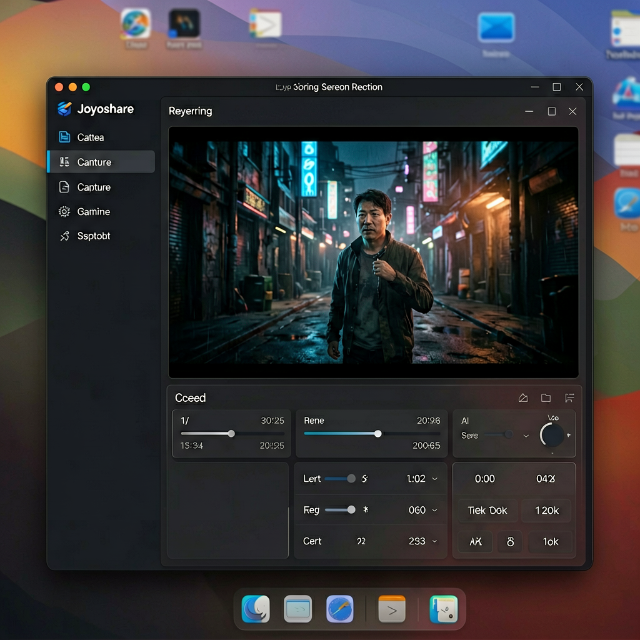Open the blue mail desktop icon
640x640 pixels.
[x=496, y=27]
